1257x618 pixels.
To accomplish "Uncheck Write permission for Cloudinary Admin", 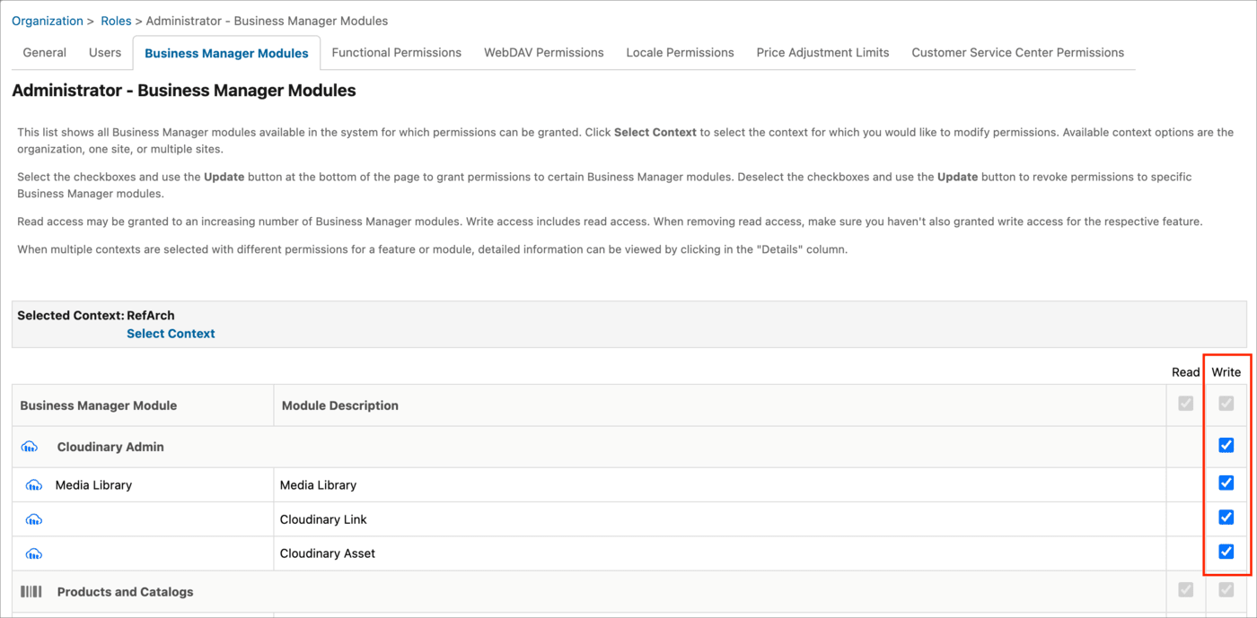I will pyautogui.click(x=1226, y=445).
